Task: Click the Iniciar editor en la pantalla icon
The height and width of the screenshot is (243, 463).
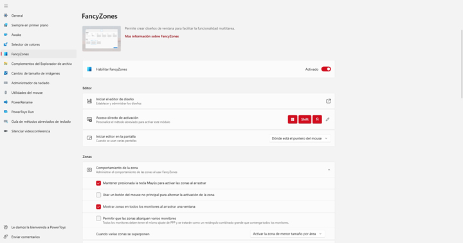Action: pos(89,138)
